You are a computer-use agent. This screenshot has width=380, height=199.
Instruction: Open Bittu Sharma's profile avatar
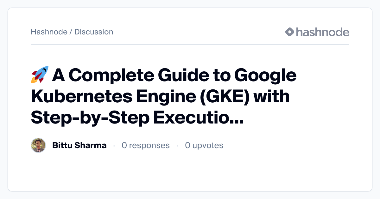[38, 145]
